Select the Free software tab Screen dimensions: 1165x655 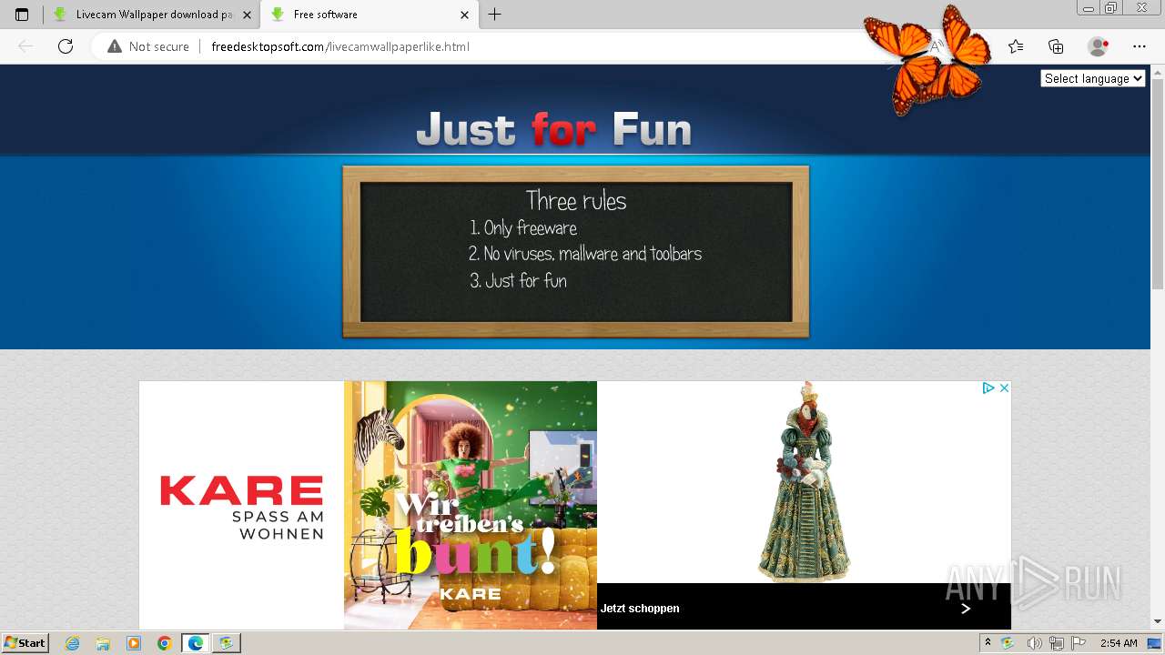[369, 15]
